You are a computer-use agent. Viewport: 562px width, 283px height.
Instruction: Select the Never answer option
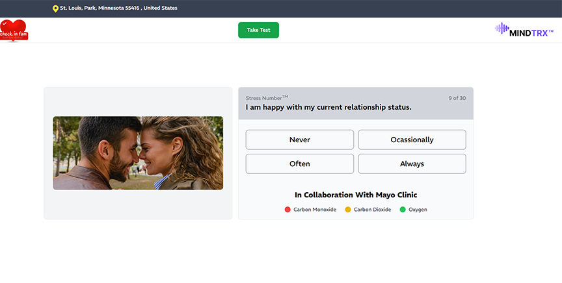point(299,140)
